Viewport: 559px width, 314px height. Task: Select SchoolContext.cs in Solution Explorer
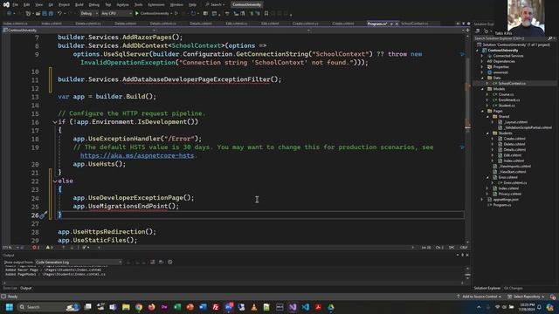[512, 84]
